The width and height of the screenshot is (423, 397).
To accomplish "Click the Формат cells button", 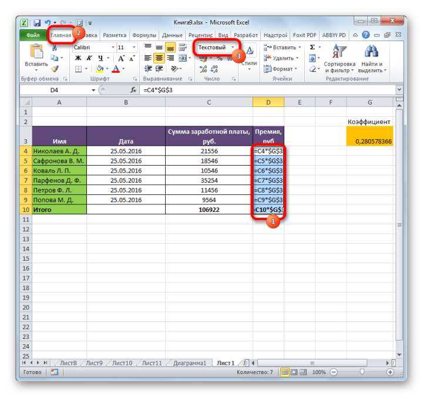I will [x=280, y=69].
